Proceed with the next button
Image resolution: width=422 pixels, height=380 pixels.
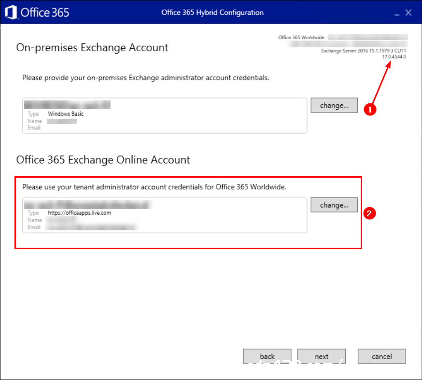click(x=322, y=356)
